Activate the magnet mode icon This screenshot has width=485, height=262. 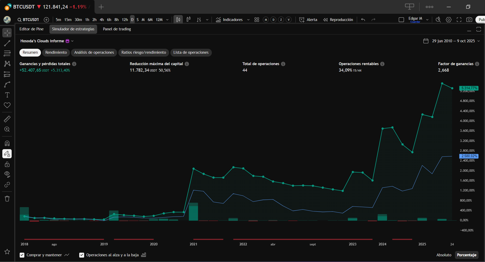click(7, 143)
